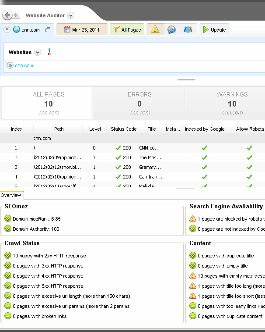Viewport: 265px width, 332px height.
Task: Click the sort websites icon
Action: [49, 52]
